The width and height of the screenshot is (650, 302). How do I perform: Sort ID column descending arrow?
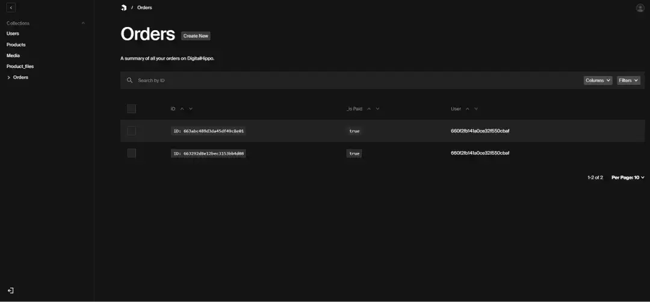(x=191, y=109)
